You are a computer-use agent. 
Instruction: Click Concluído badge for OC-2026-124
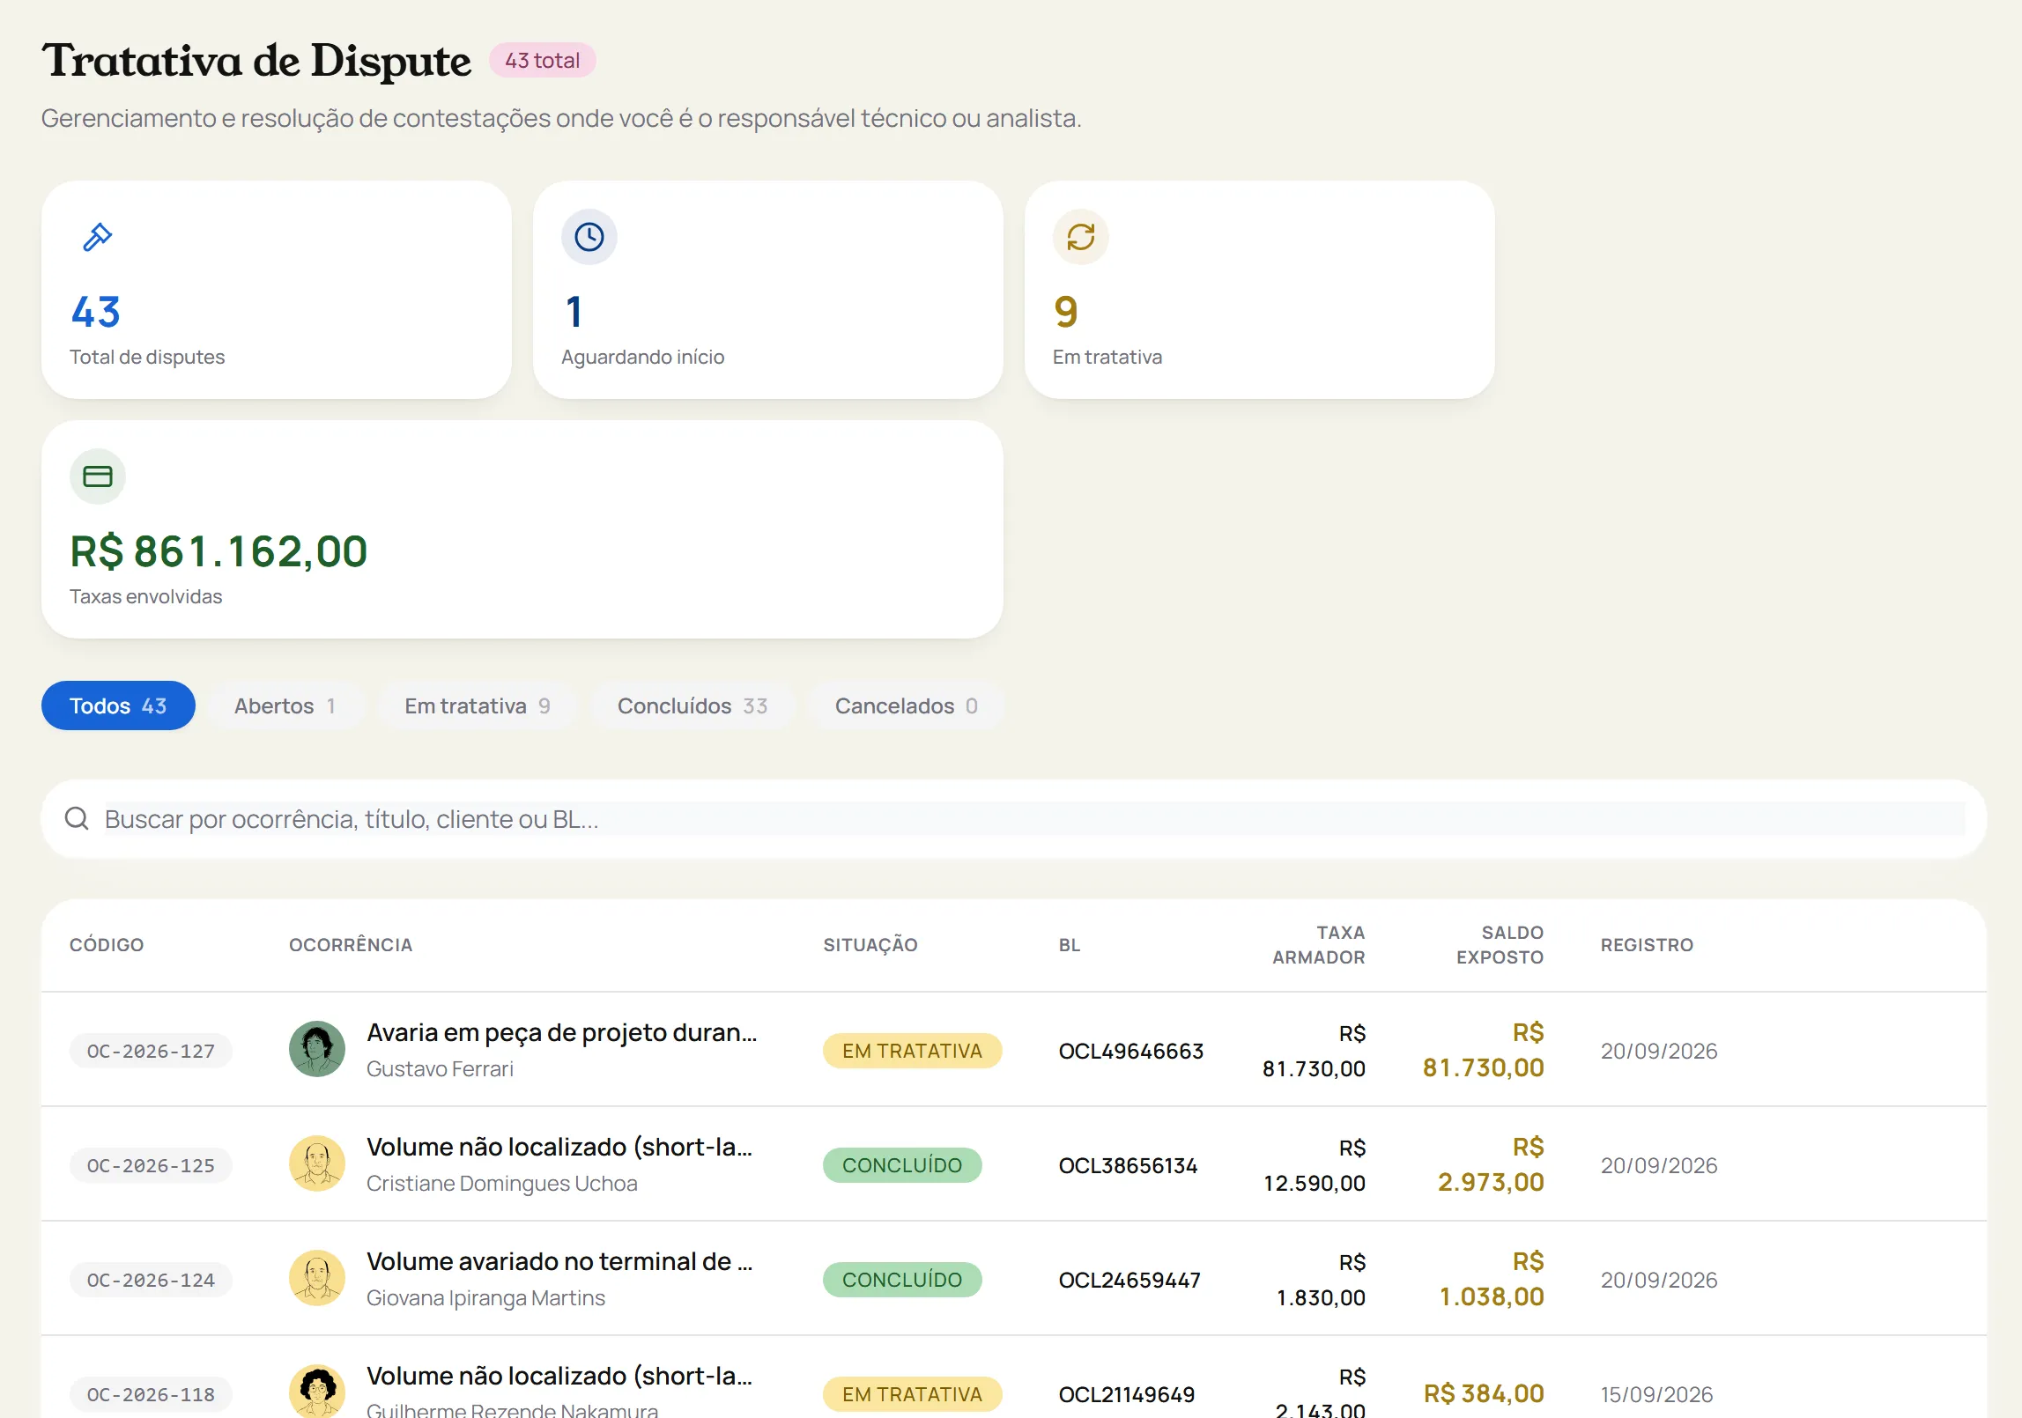(x=902, y=1280)
